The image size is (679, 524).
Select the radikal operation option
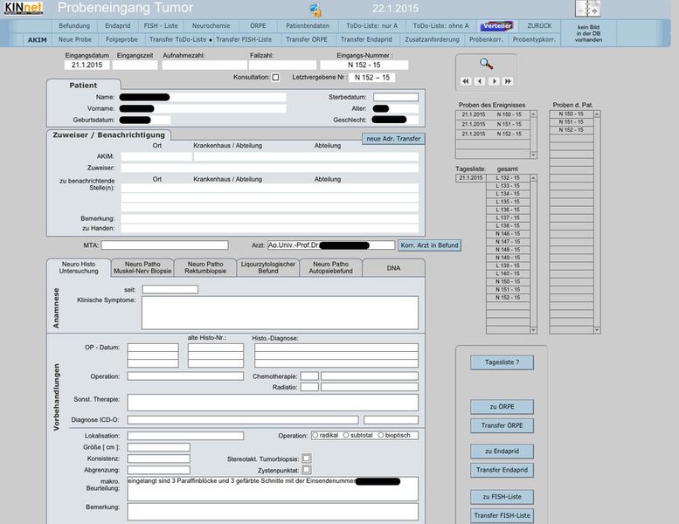pos(315,435)
